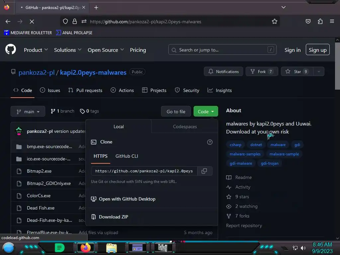Screen dimensions: 340x255
Task: Click the GitHub logo in the header
Action: pyautogui.click(x=10, y=49)
